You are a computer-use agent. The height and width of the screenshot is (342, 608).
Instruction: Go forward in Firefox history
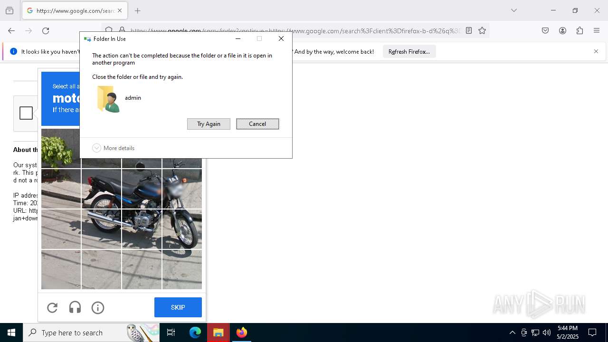point(28,31)
